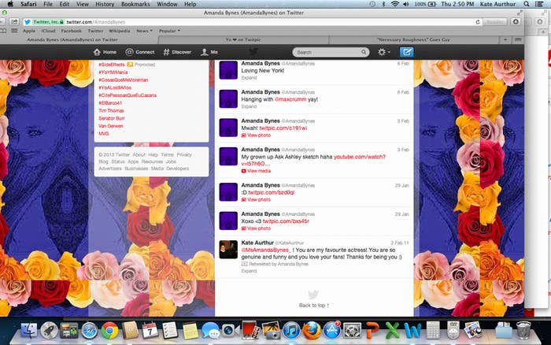Switch to the 'Necessary Roughness Goes Gay' tab

click(413, 39)
